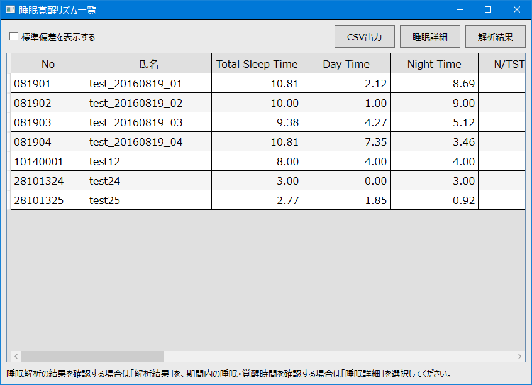Click the horizontal scrollbar left arrow

pyautogui.click(x=16, y=356)
